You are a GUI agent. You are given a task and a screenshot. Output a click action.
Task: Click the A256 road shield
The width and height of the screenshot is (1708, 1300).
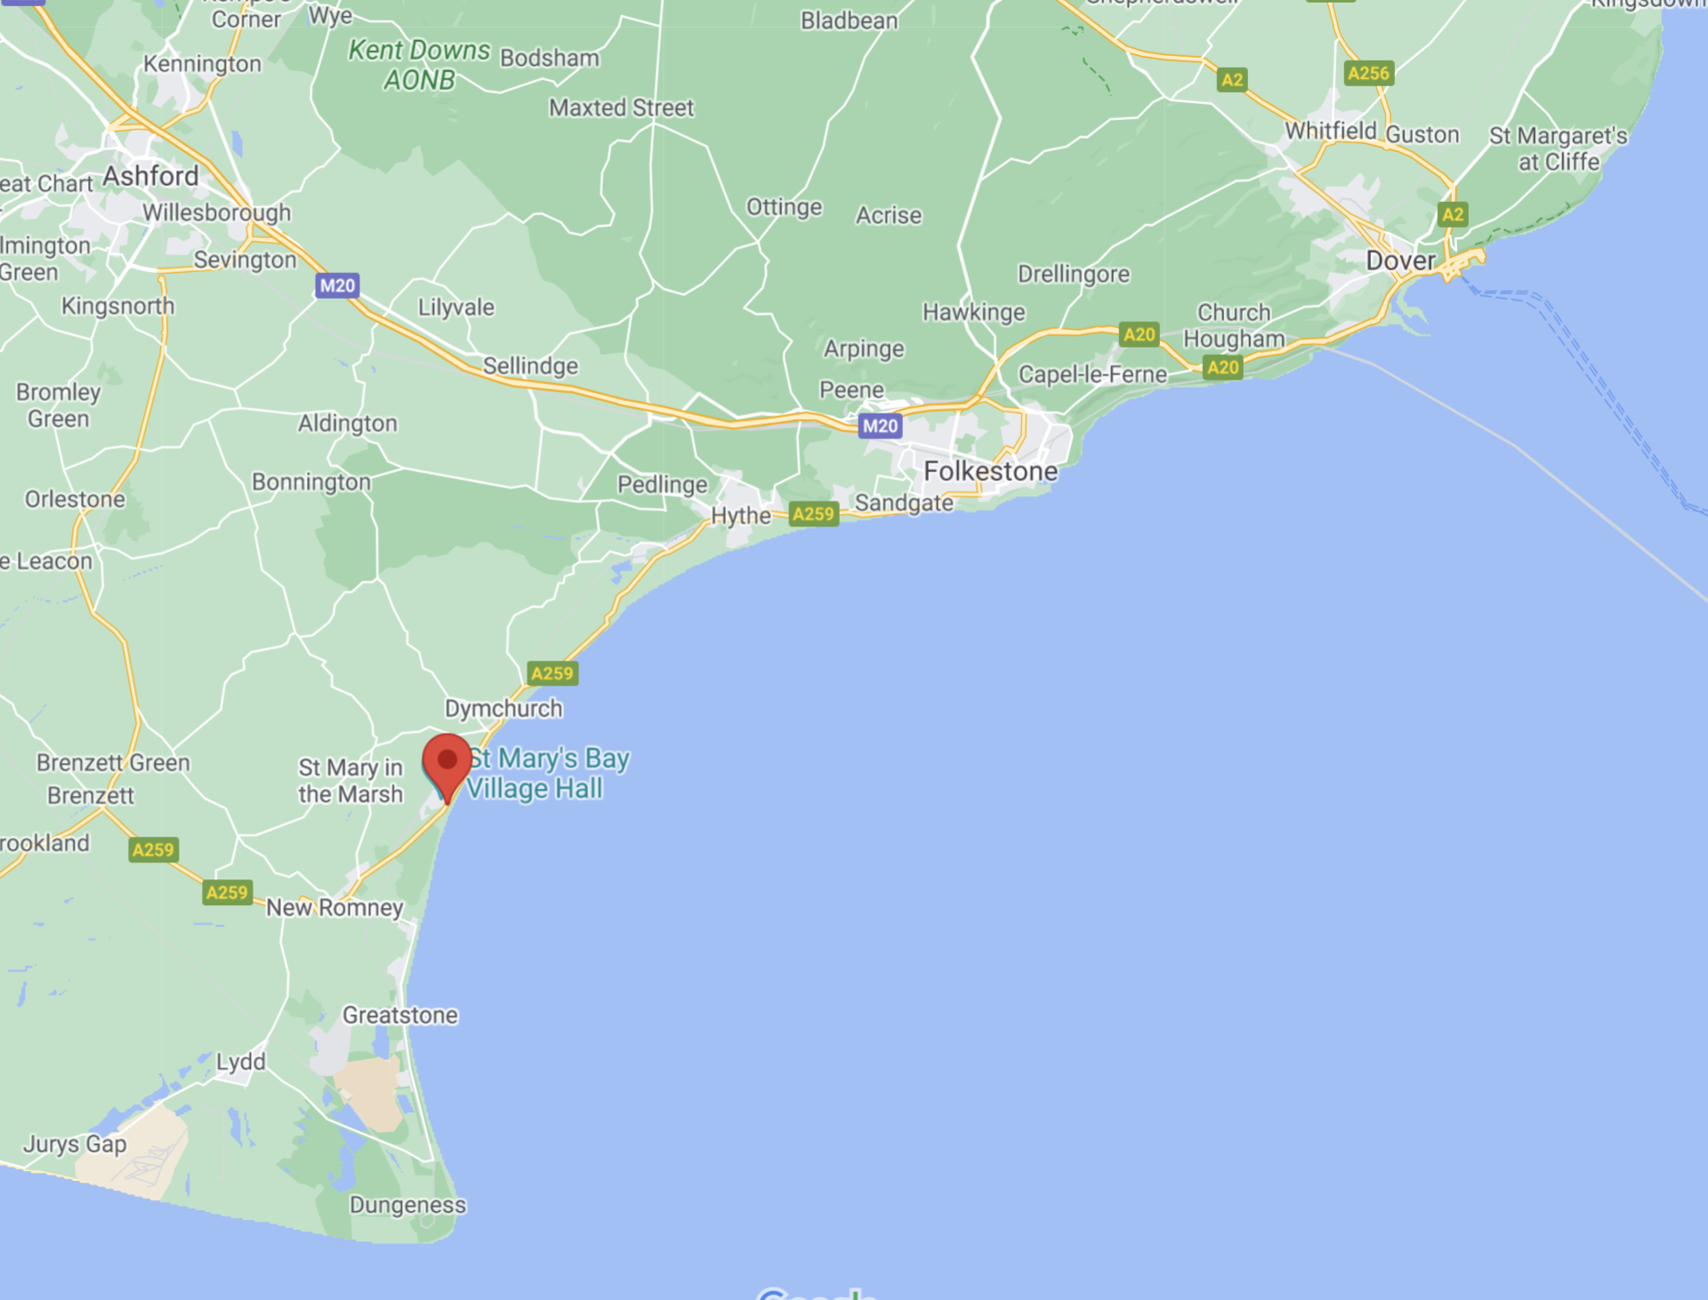click(x=1368, y=73)
